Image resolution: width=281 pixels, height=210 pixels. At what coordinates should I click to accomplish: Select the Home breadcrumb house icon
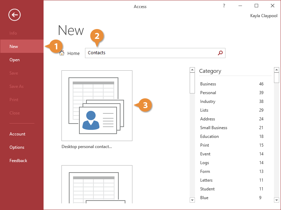pyautogui.click(x=62, y=53)
